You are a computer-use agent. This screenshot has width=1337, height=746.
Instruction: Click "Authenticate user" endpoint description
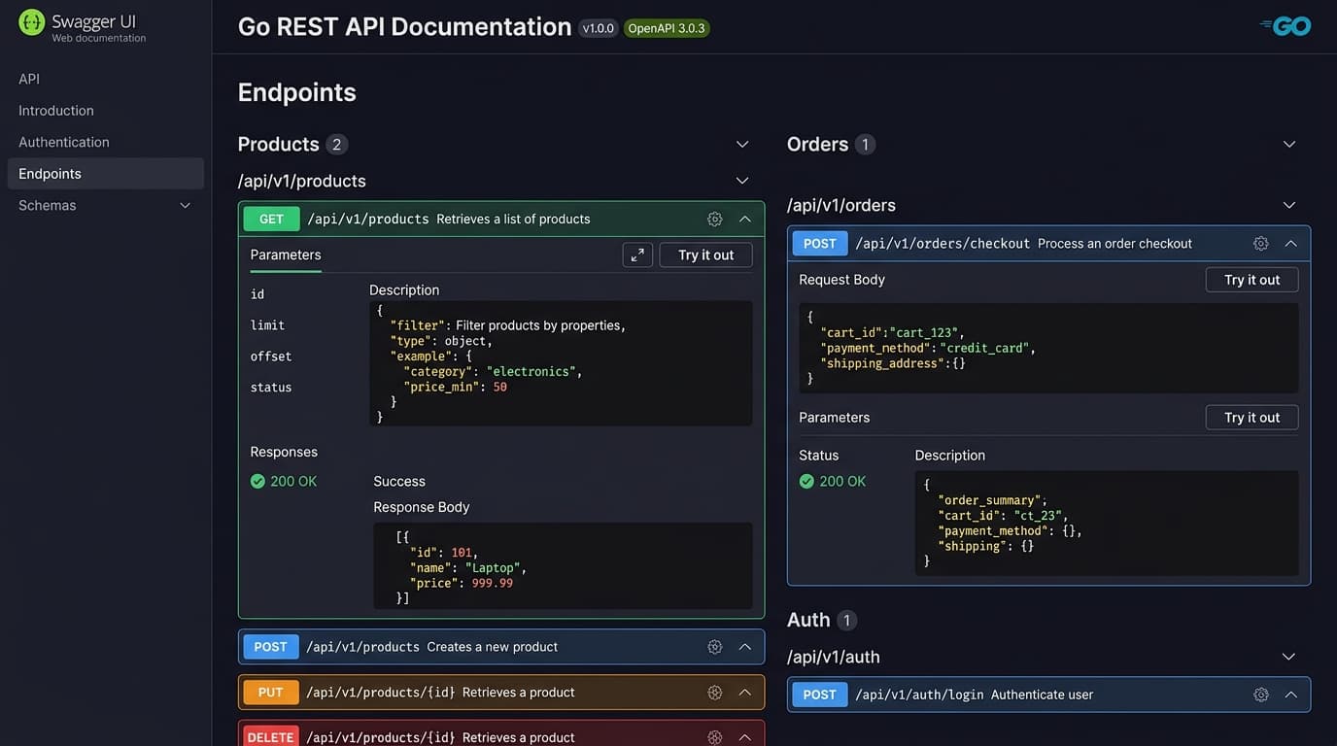click(x=1043, y=695)
